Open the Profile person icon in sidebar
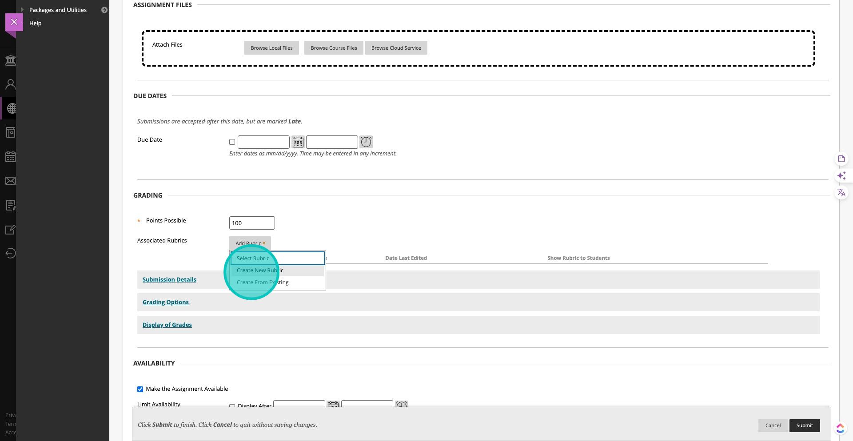Viewport: 853px width, 441px height. [10, 84]
